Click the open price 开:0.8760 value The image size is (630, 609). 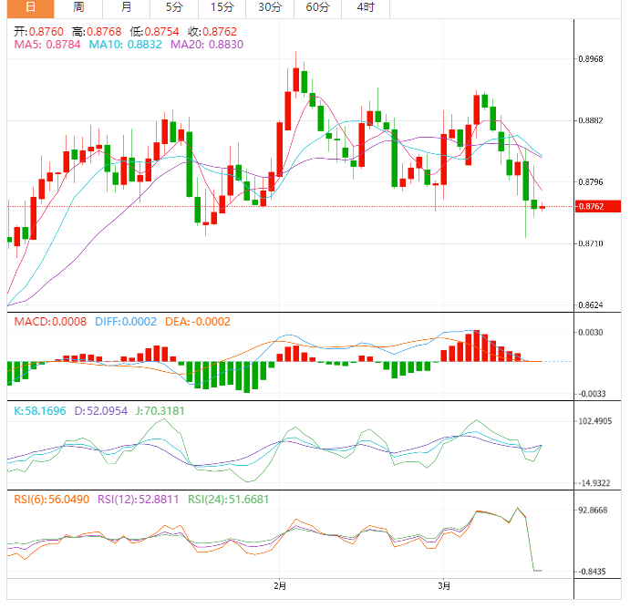pos(38,31)
